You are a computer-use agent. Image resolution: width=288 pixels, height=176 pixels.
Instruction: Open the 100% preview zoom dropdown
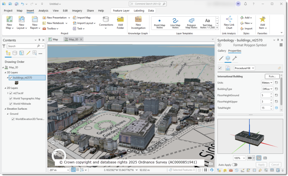[239, 158]
